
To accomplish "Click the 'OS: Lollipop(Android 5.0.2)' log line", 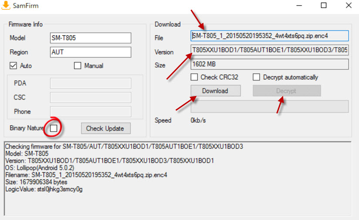I will pyautogui.click(x=40, y=168).
